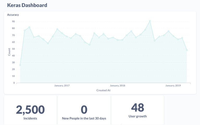This screenshot has height=125, width=200.
Task: Select the Incidents card label
Action: pyautogui.click(x=30, y=118)
